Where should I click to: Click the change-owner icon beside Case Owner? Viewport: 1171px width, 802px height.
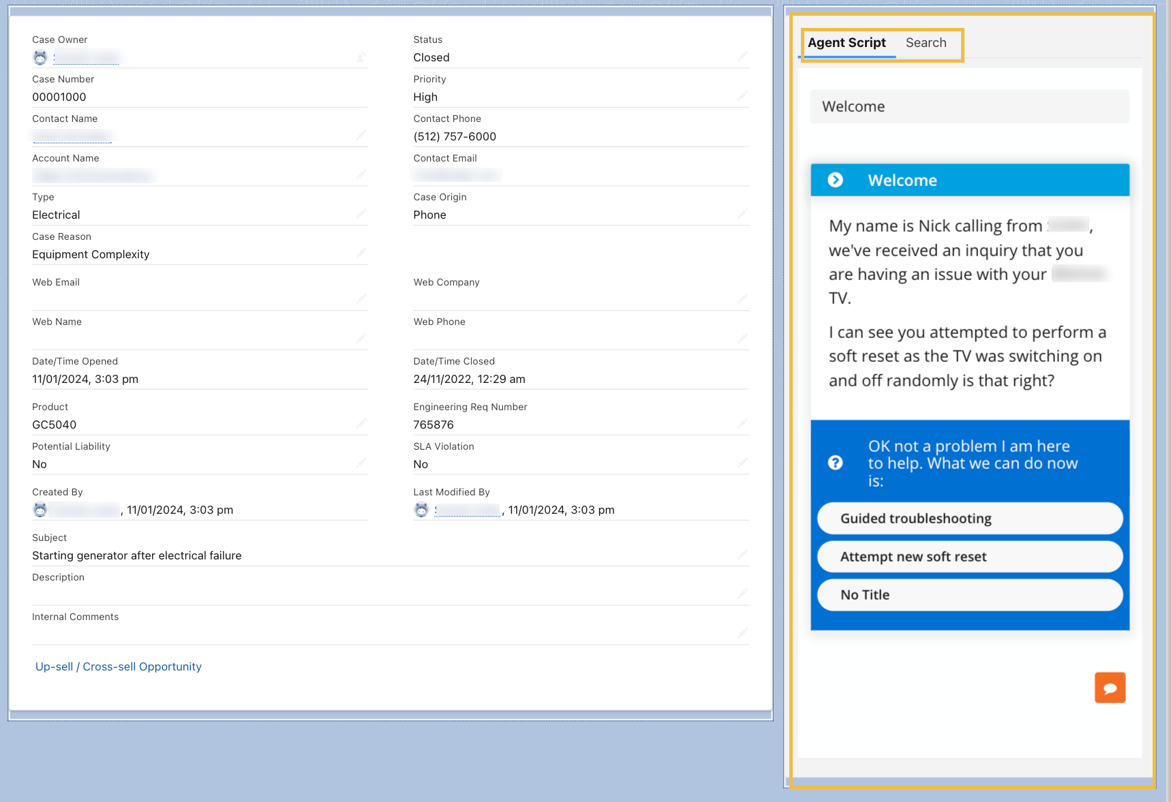coord(362,57)
